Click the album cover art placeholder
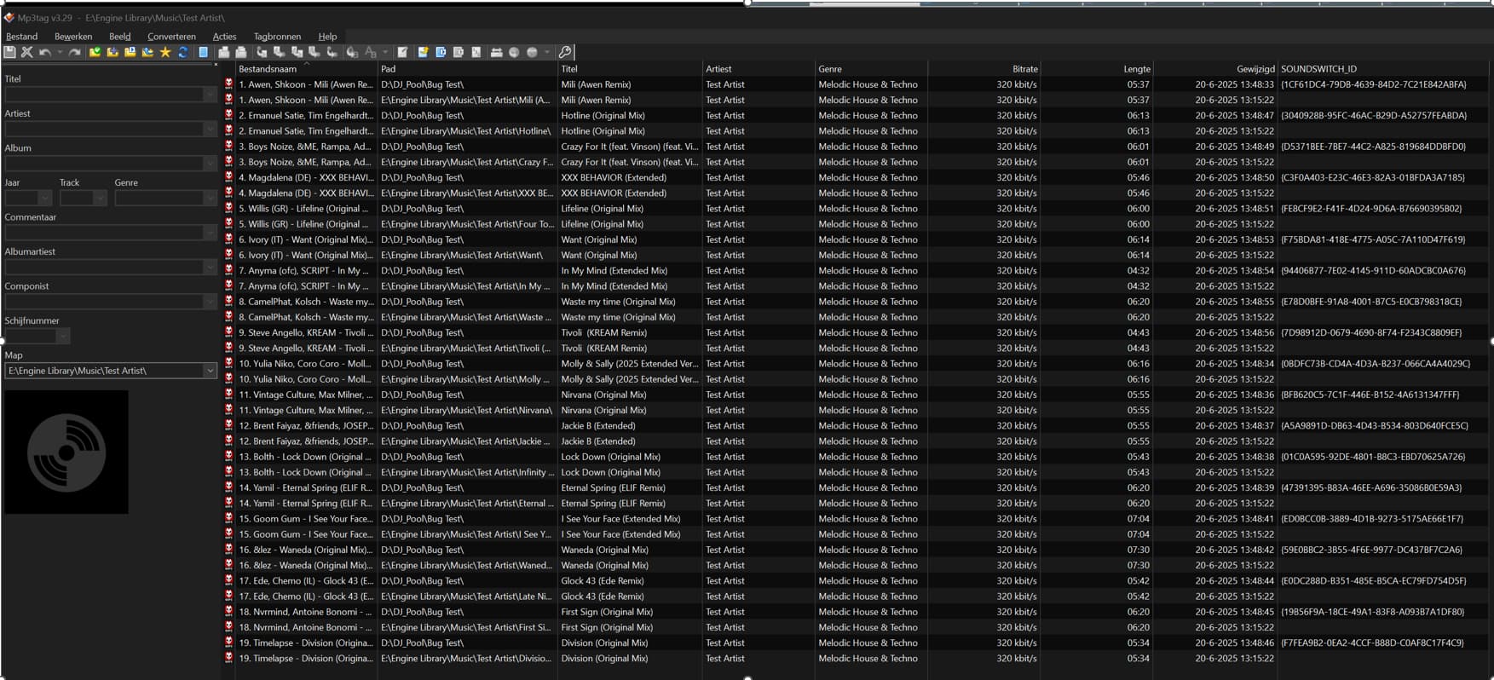Screen dimensions: 1494x680 pyautogui.click(x=66, y=452)
